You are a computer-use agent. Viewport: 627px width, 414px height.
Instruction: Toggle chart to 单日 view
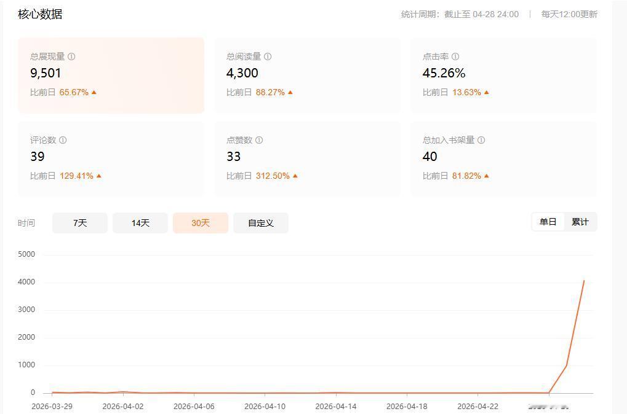tap(548, 222)
